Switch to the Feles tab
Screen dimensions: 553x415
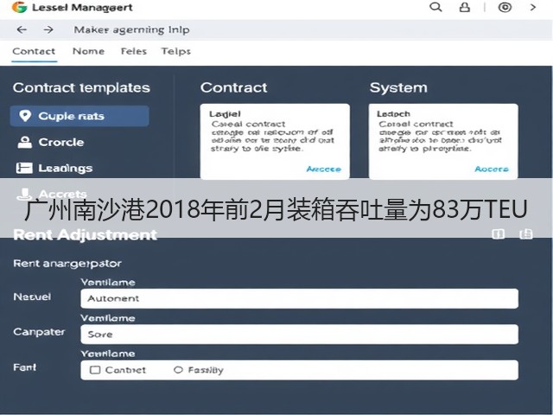(134, 52)
